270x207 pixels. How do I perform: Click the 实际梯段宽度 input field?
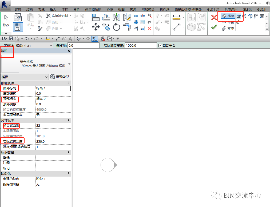(141, 45)
